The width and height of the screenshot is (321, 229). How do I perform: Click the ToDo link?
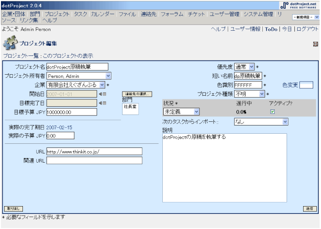[271, 29]
